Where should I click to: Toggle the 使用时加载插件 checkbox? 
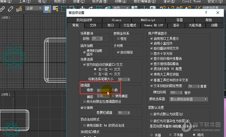point(84,52)
